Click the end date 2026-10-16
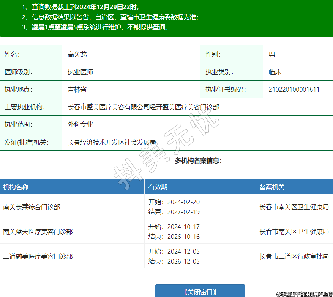This screenshot has height=297, width=333. click(x=183, y=237)
